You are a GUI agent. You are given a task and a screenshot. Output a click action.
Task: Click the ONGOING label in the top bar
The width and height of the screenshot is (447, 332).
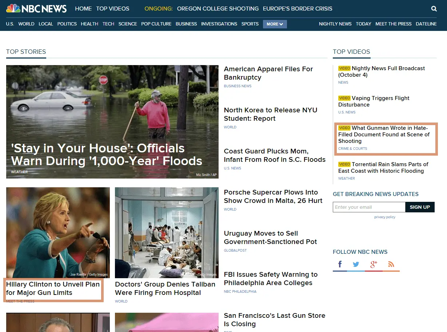coord(158,8)
